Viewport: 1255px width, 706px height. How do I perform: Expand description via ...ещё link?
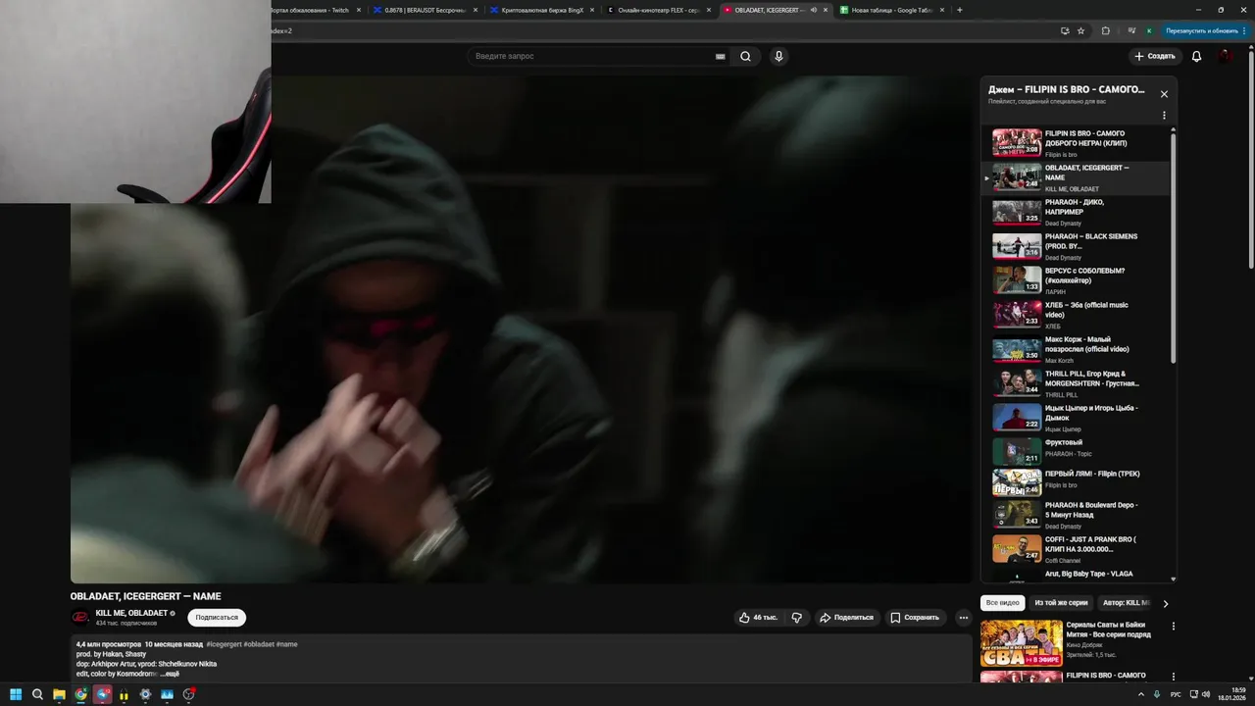[x=170, y=674]
